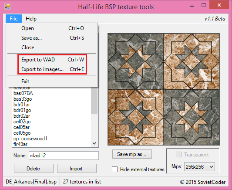
Task: Choose Open from the File menu
Action: click(x=52, y=28)
